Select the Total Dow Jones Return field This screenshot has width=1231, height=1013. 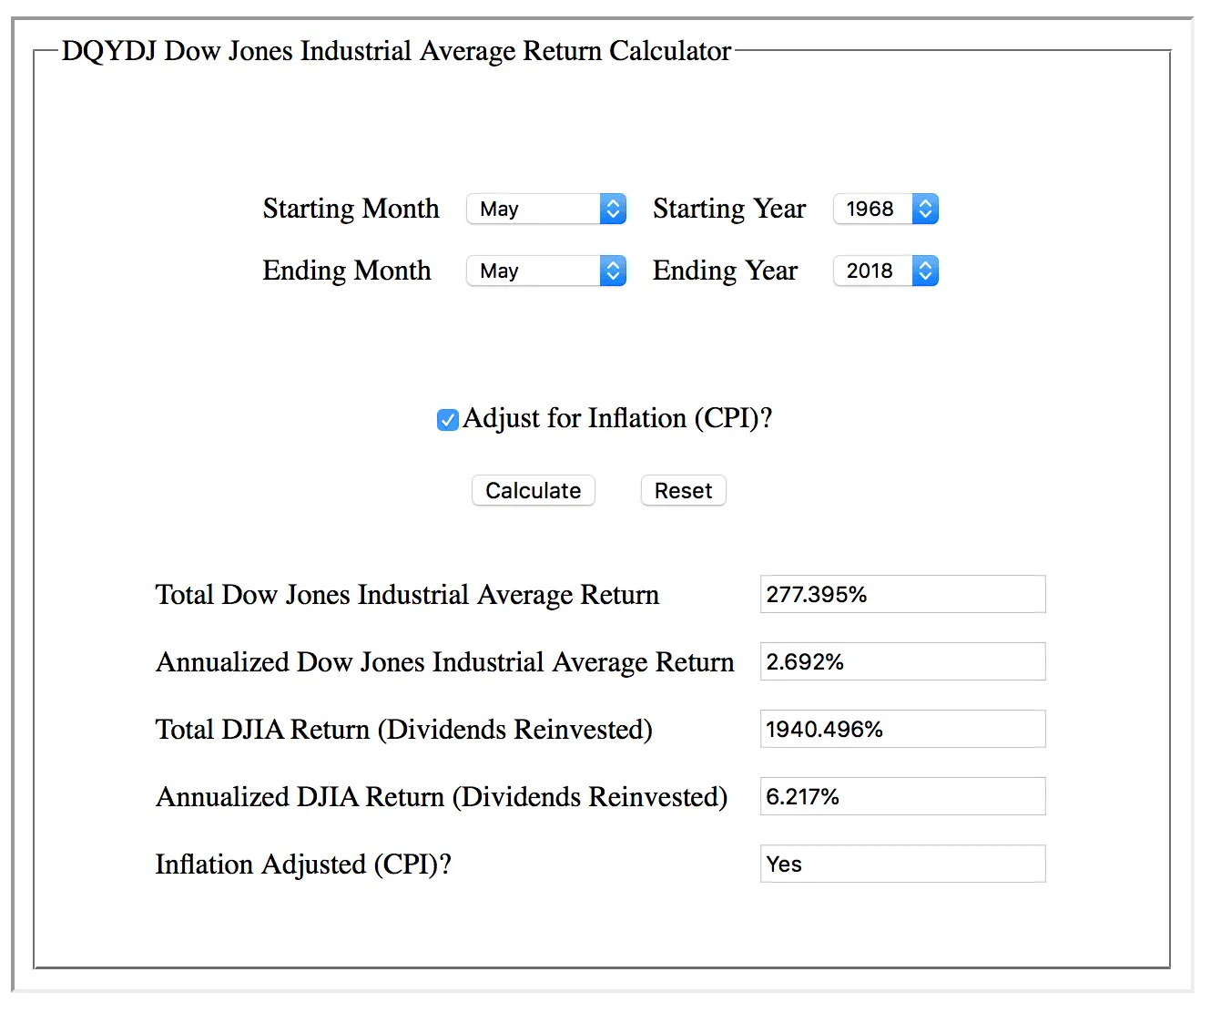click(x=903, y=594)
